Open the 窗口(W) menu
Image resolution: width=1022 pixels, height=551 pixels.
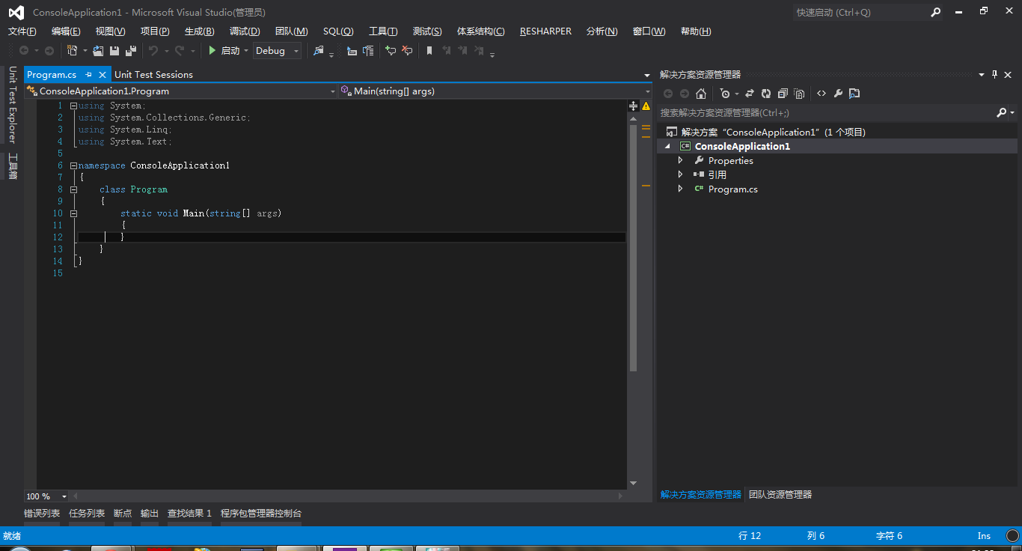[x=649, y=31]
